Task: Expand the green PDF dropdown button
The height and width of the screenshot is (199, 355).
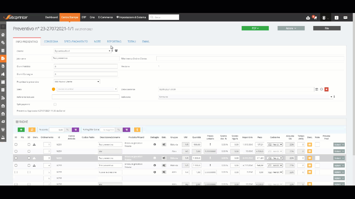Action: 255,28
